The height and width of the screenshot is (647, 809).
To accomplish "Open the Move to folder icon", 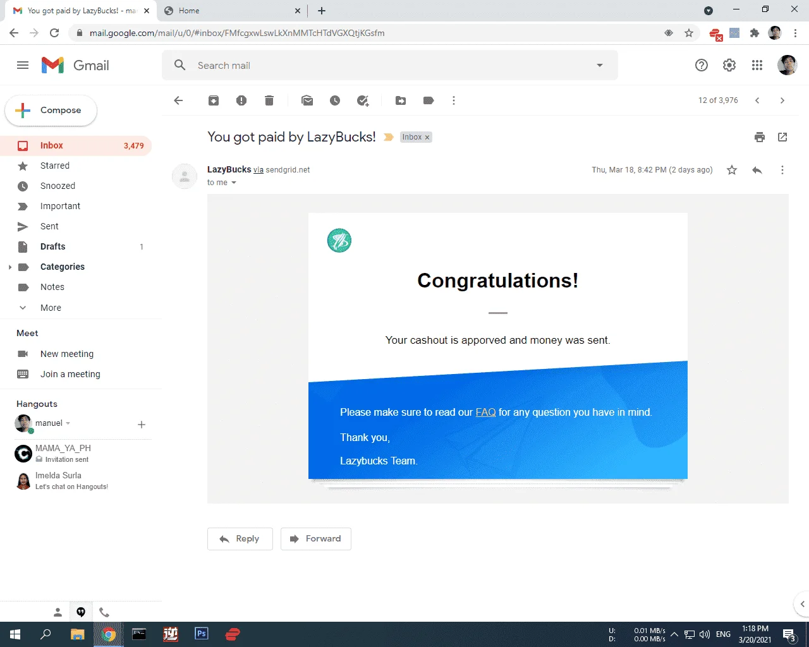I will 401,100.
